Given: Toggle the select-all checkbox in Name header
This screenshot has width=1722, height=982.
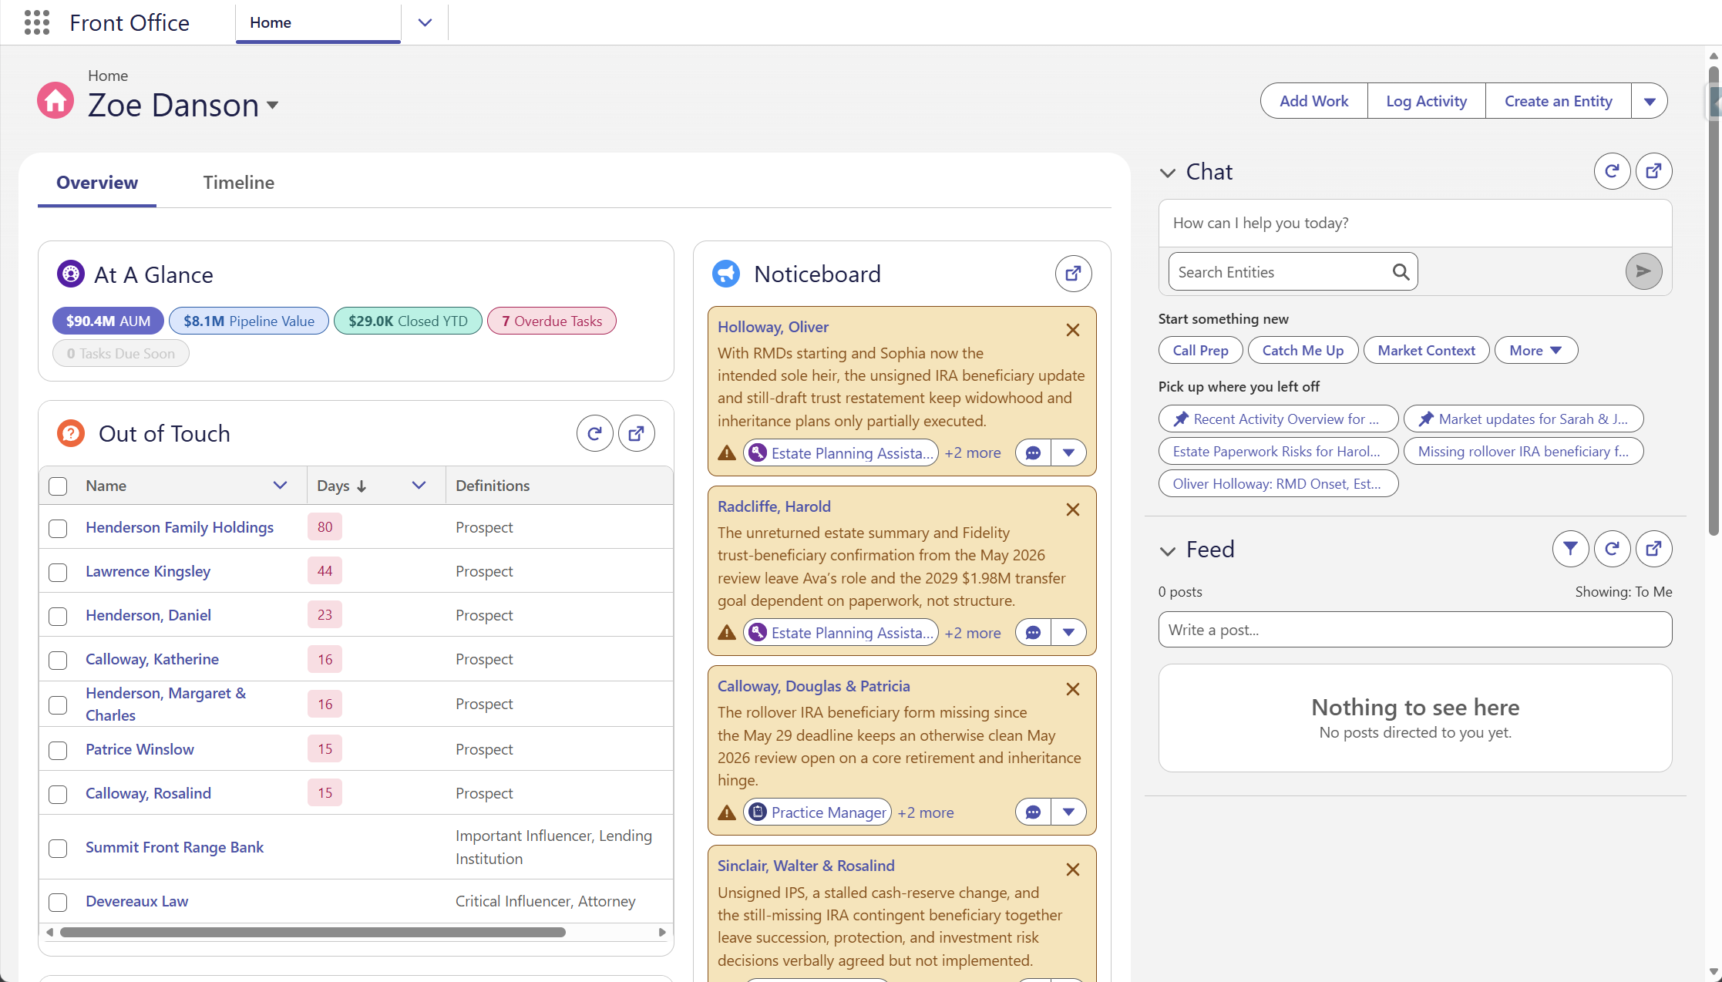Looking at the screenshot, I should (58, 486).
